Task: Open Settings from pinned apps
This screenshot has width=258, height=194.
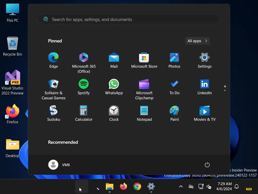Action: (x=205, y=60)
